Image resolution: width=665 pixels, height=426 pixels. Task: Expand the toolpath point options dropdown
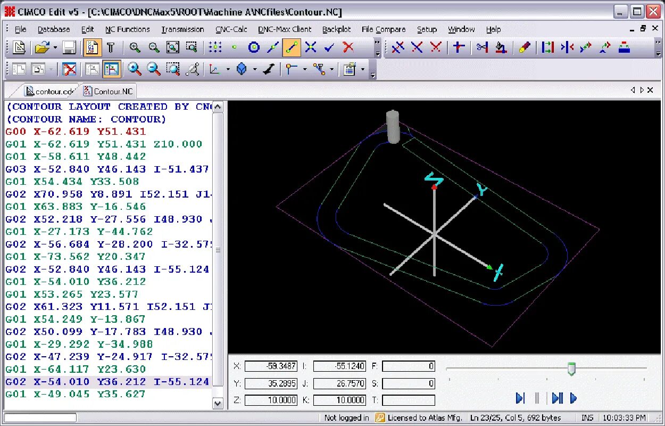pos(305,69)
